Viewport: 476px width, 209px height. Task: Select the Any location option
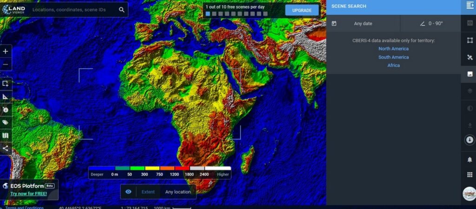pos(178,192)
